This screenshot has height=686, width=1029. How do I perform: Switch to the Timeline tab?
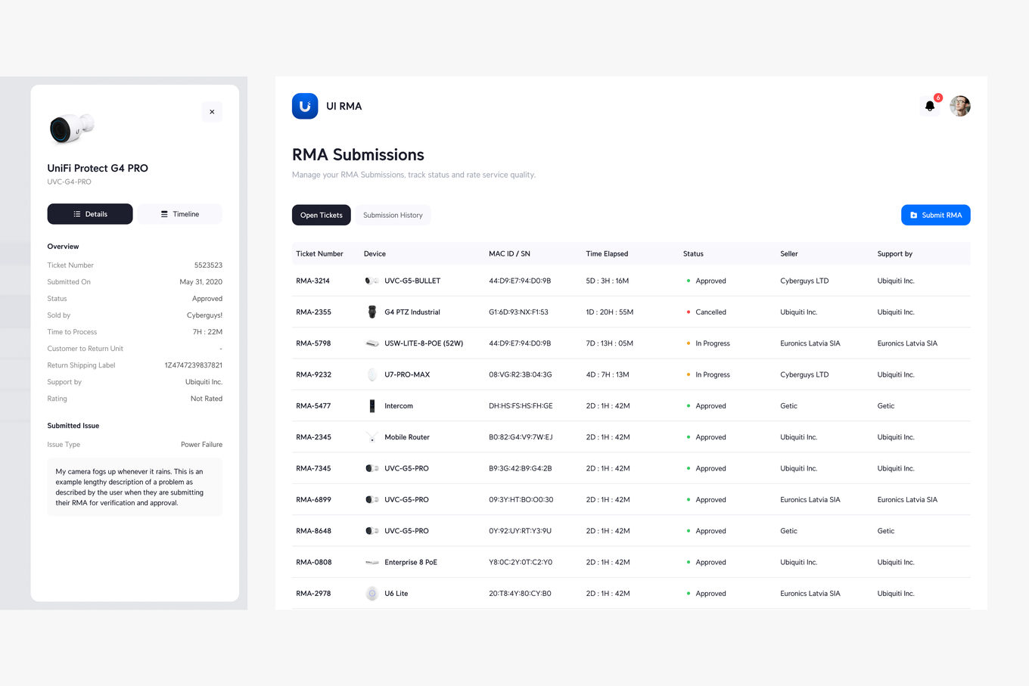click(179, 214)
